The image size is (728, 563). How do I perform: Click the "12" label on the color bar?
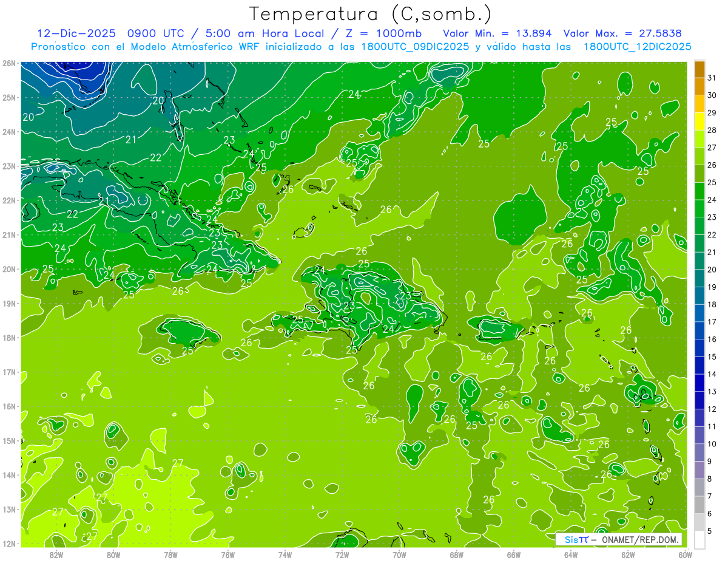(x=712, y=409)
